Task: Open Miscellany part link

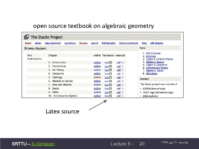Action: pyautogui.click(x=152, y=74)
